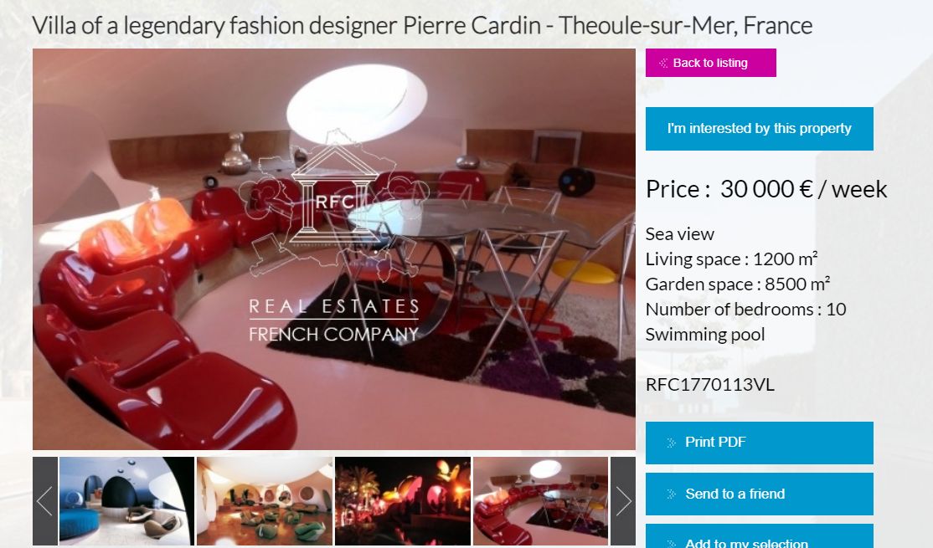Viewport: 933px width, 548px height.
Task: Click the small arrow icon beside Print PDF
Action: click(x=671, y=443)
